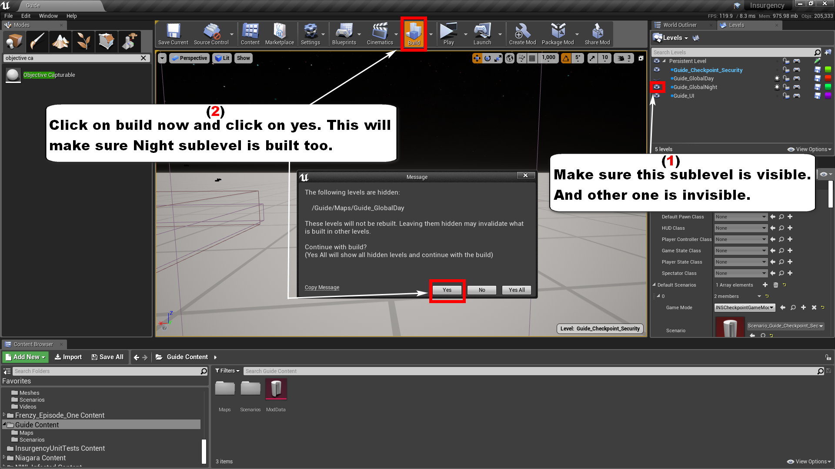Open the Settings toolbar icon
The image size is (835, 469).
pos(311,34)
